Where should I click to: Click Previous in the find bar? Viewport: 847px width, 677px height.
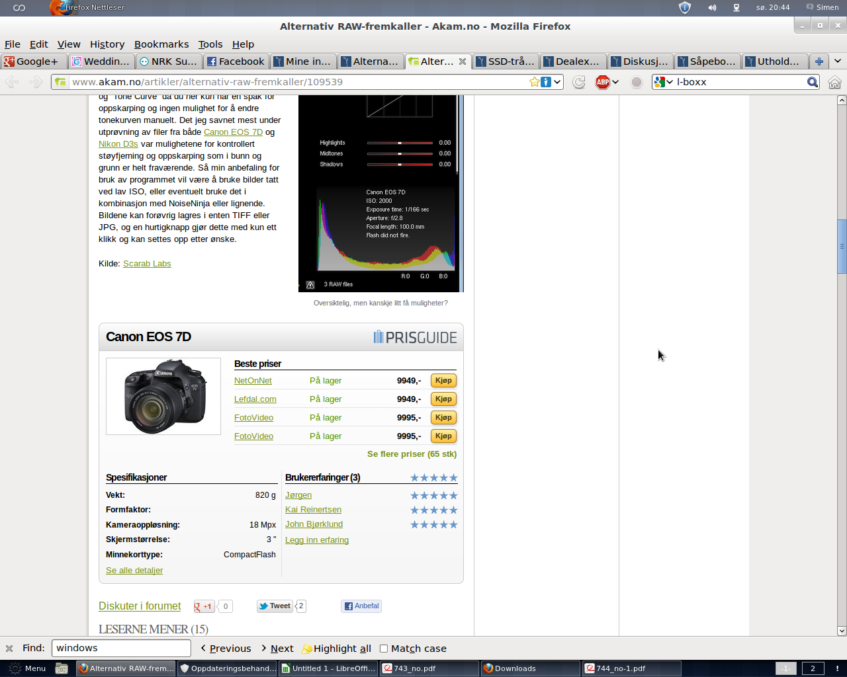tap(226, 649)
